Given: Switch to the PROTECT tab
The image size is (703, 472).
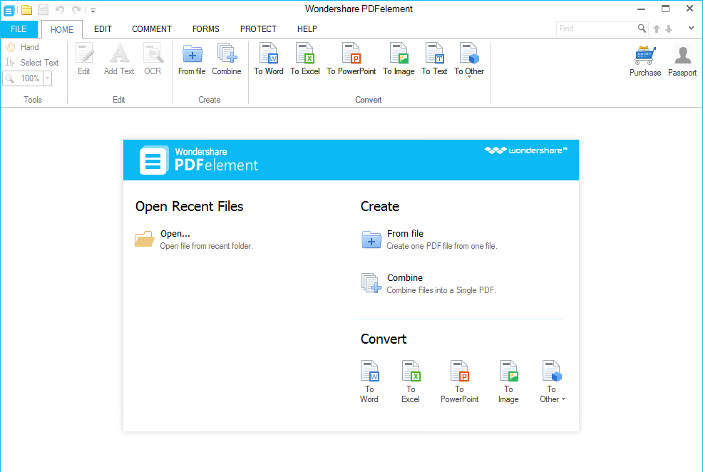Looking at the screenshot, I should click(x=258, y=29).
